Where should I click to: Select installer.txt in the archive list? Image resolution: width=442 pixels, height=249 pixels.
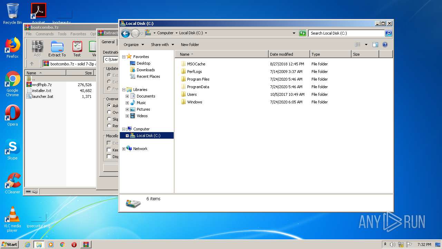click(41, 91)
